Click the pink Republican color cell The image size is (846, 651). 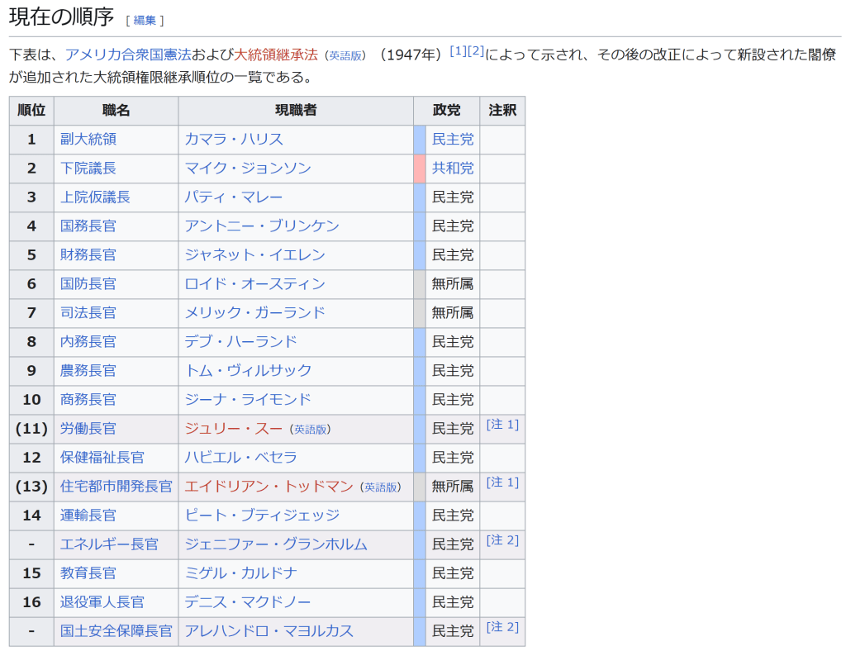420,169
